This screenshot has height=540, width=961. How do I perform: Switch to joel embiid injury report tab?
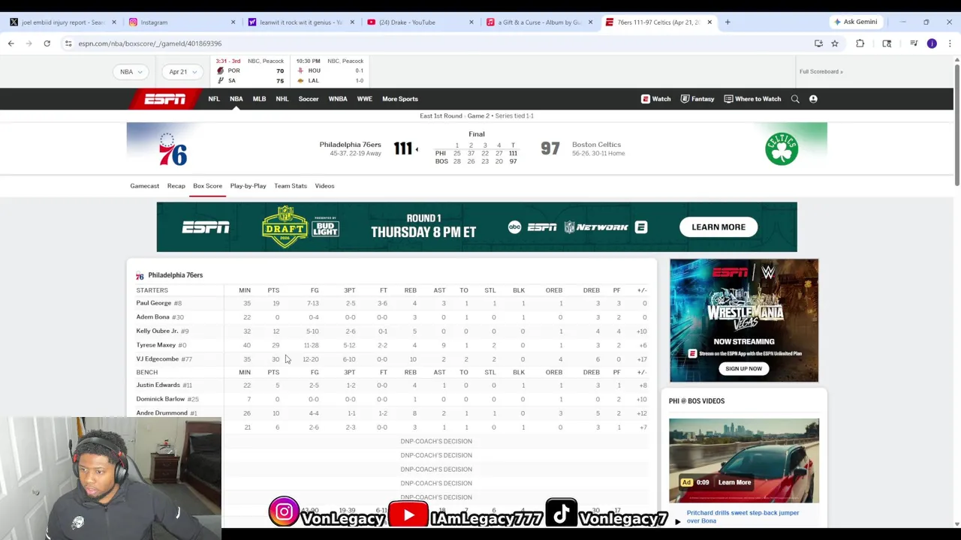(62, 22)
